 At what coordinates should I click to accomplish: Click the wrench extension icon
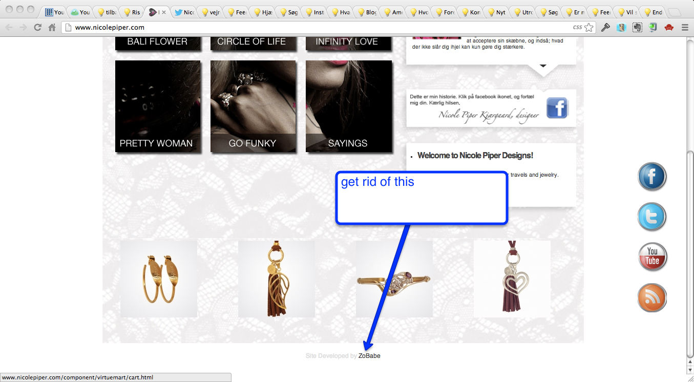point(605,28)
